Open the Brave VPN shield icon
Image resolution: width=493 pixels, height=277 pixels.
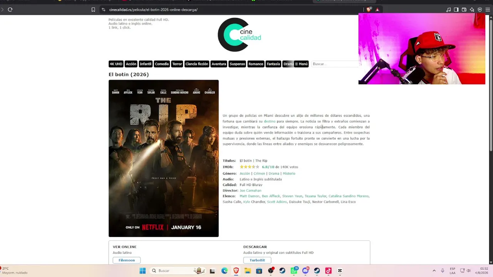[x=480, y=10]
